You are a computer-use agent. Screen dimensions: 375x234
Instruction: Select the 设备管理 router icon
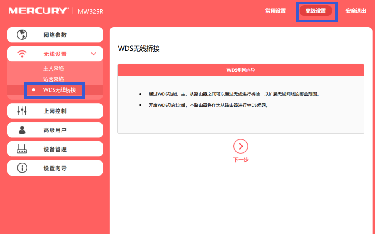pyautogui.click(x=22, y=149)
